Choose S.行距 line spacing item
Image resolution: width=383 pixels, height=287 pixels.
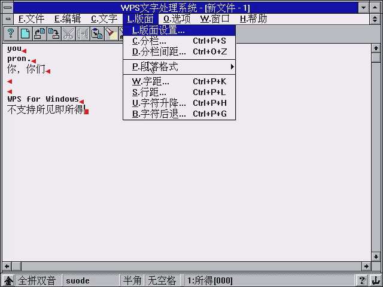pos(180,92)
